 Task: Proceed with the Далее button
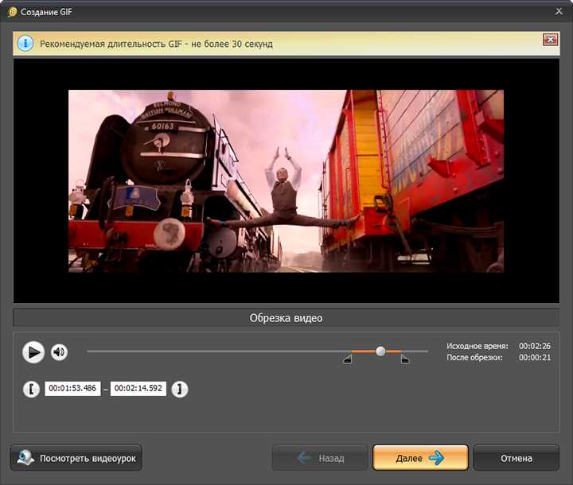[420, 458]
